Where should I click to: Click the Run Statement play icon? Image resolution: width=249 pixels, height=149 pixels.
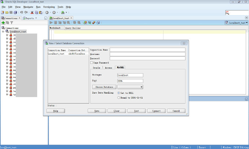coord(51,22)
